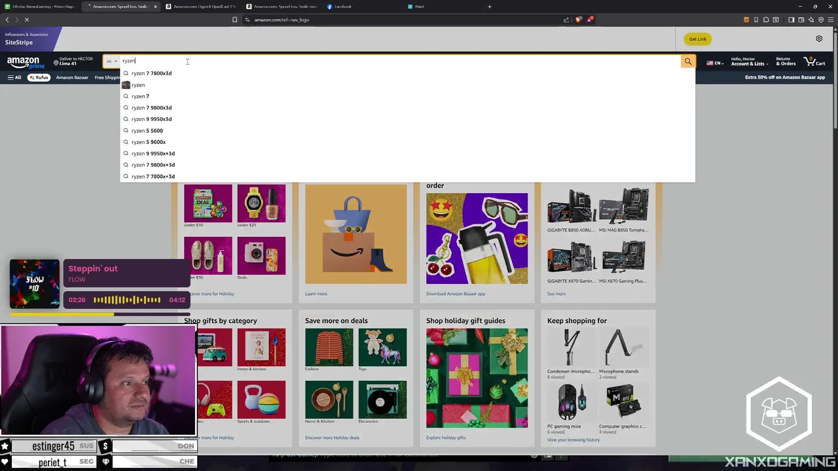The height and width of the screenshot is (471, 838).
Task: Click the Rufus assistant chip
Action: click(x=39, y=77)
